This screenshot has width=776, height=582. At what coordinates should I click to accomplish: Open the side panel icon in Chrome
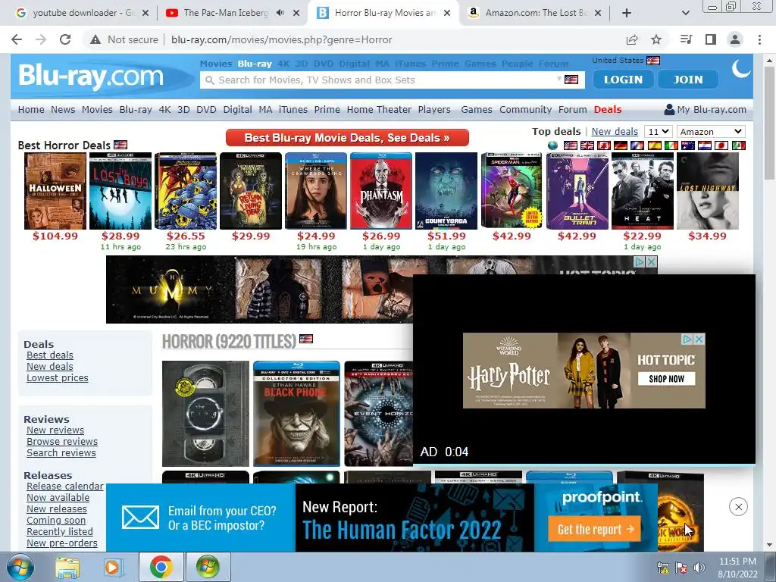coord(711,39)
